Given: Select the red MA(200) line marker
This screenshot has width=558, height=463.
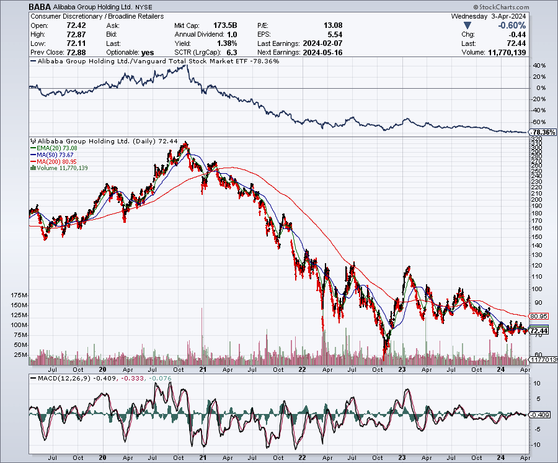Looking at the screenshot, I should click(33, 161).
